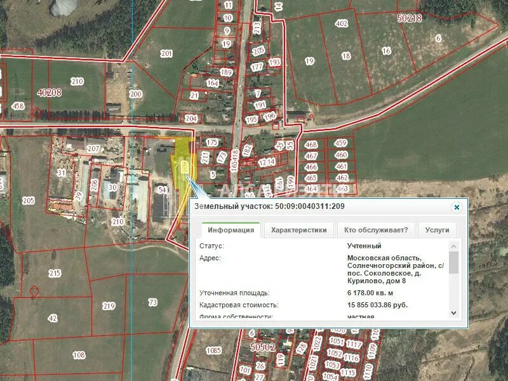Screen dimensions: 508x381
Task: Close the parcel 50:09:0040311:209 info popup
Action: point(455,206)
